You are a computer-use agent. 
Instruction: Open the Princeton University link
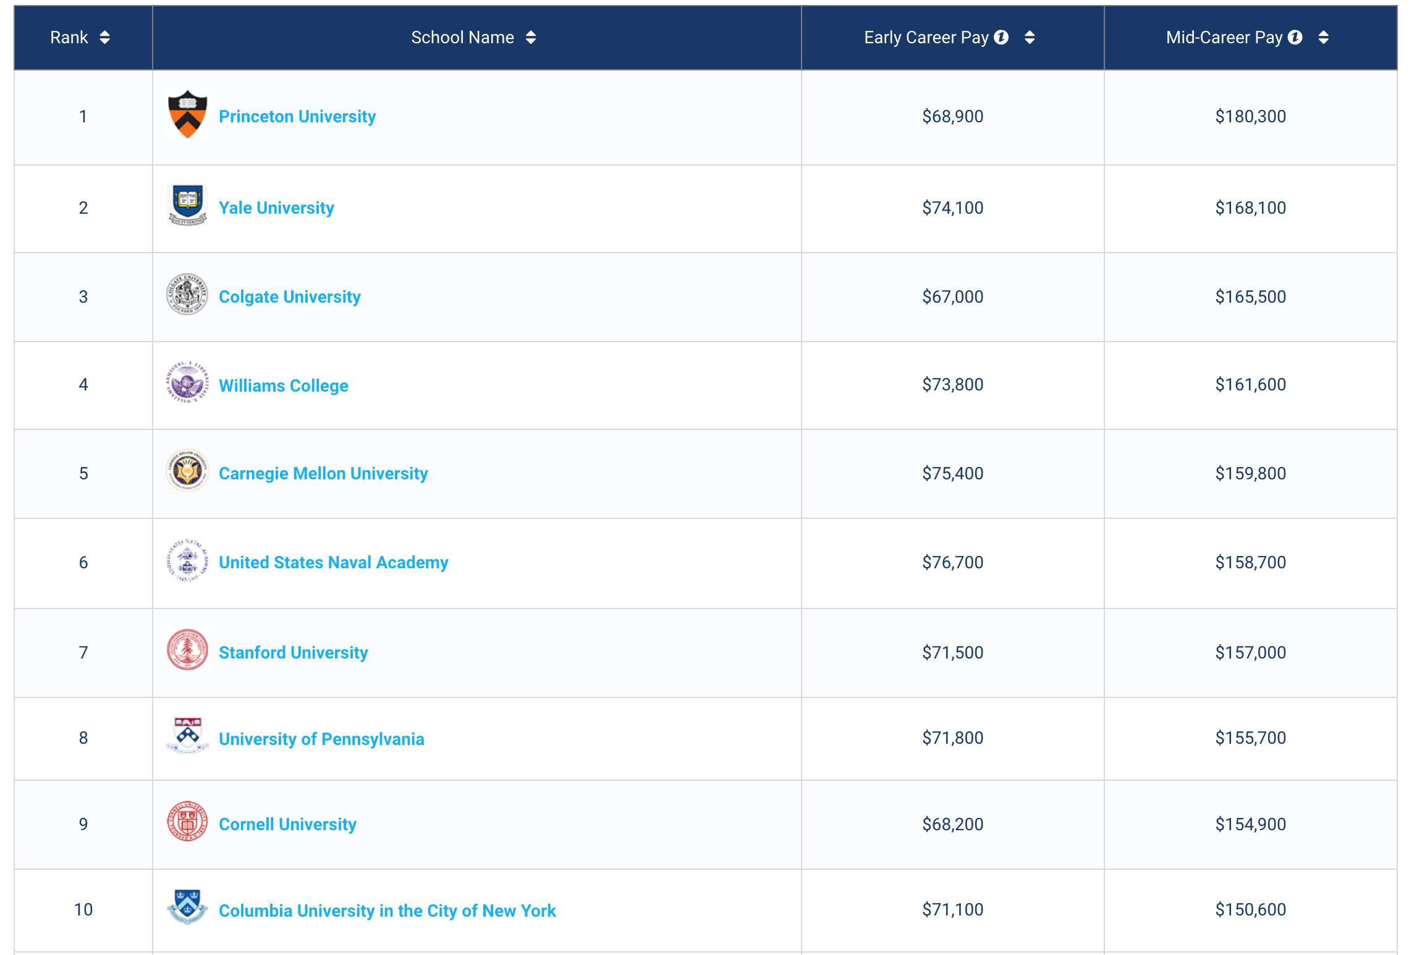pos(297,116)
